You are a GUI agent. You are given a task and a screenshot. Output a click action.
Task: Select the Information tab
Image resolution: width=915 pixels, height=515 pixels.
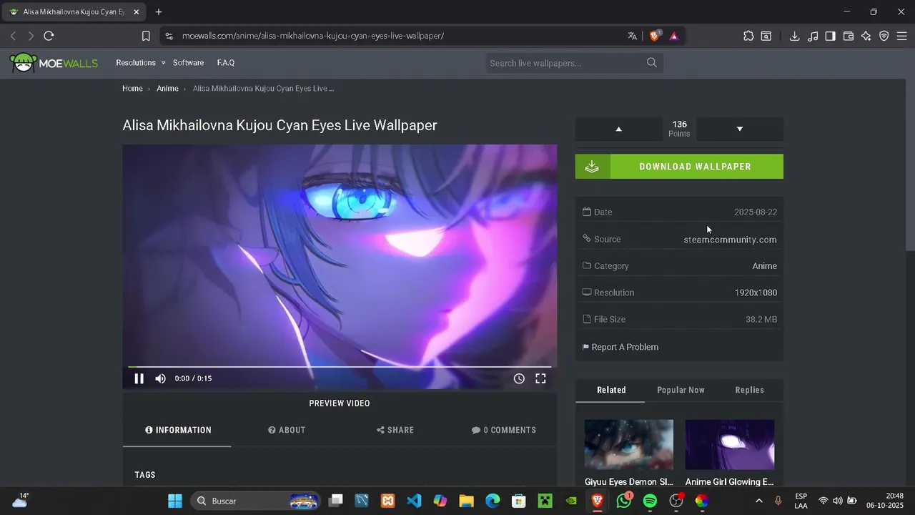[x=178, y=430]
